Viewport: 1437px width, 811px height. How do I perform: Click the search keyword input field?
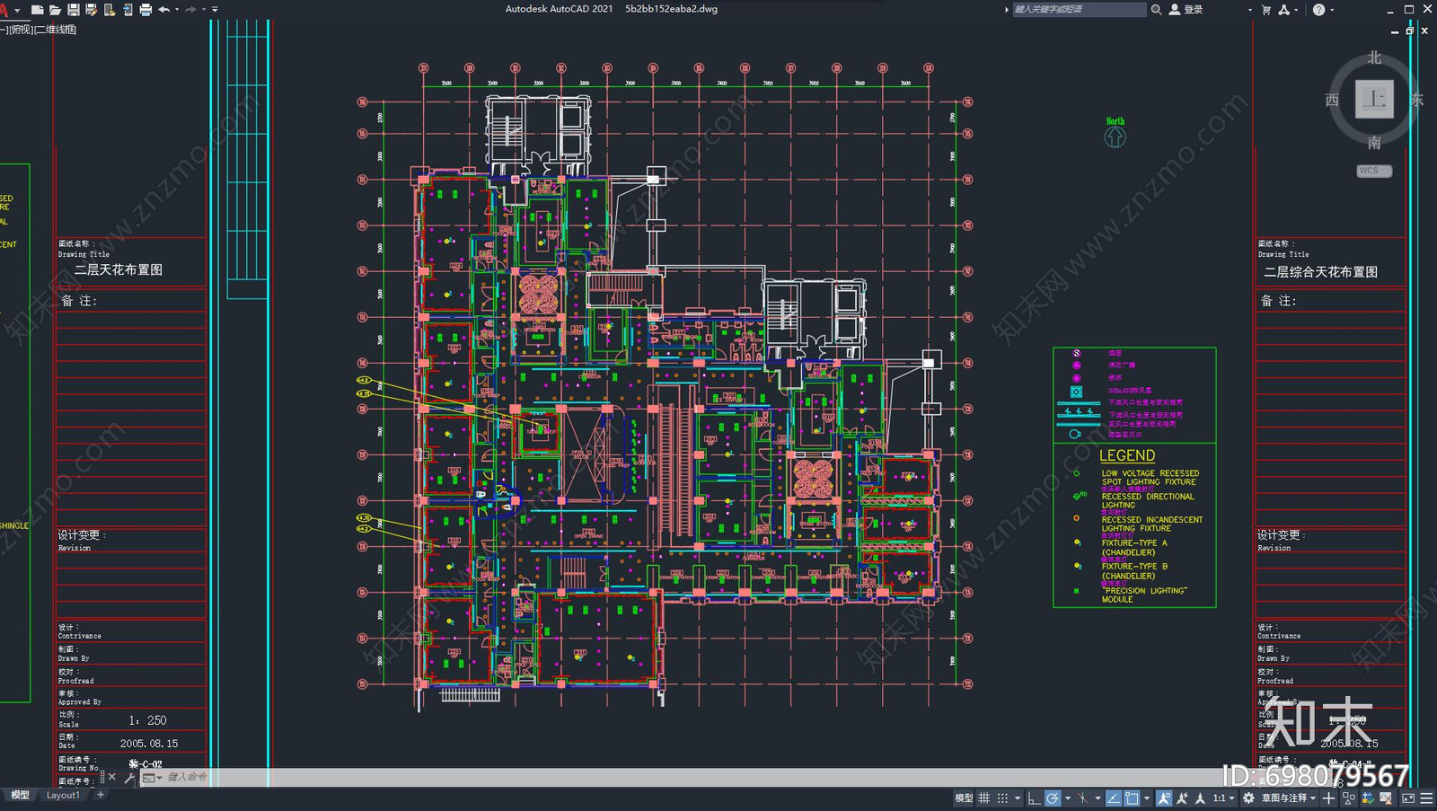coord(1080,9)
